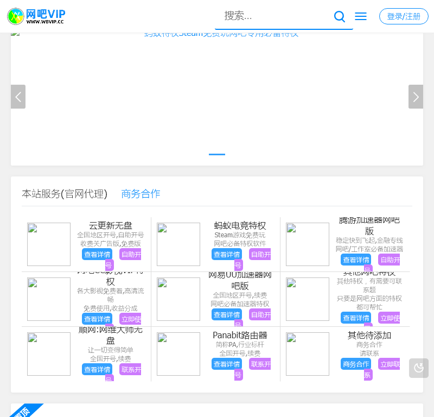Click 查看详情 under 只要是网吧方面的特权
The width and height of the screenshot is (434, 417).
[x=356, y=318]
